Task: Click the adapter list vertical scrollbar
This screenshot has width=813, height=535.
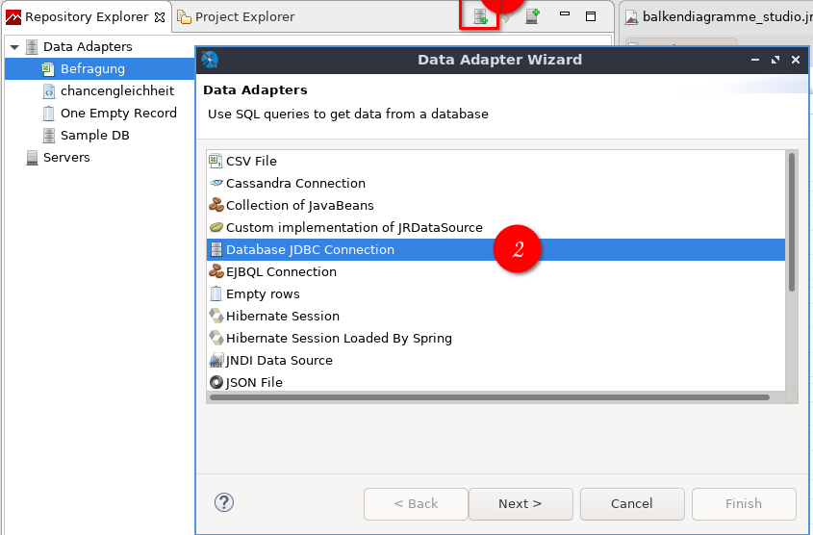Action: coord(792,222)
